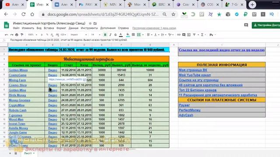The height and width of the screenshot is (157, 280).
Task: Open functions sigma dropdown
Action: (203, 35)
